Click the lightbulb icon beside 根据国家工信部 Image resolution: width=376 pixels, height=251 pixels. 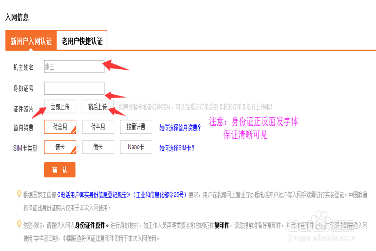19,194
